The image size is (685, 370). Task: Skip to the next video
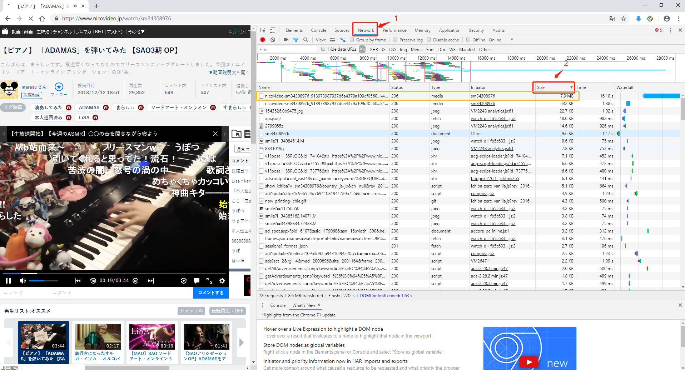(x=151, y=281)
